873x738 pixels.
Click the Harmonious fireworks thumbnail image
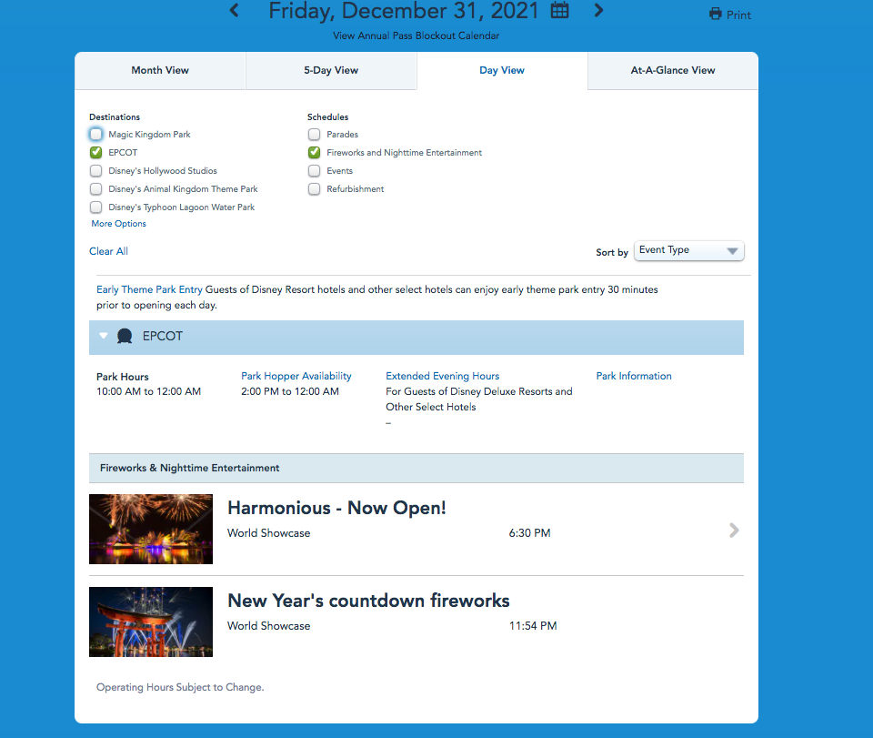(151, 529)
